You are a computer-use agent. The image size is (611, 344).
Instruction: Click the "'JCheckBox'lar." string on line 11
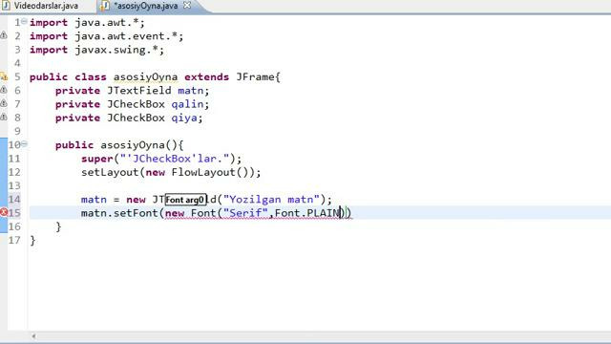click(x=175, y=159)
